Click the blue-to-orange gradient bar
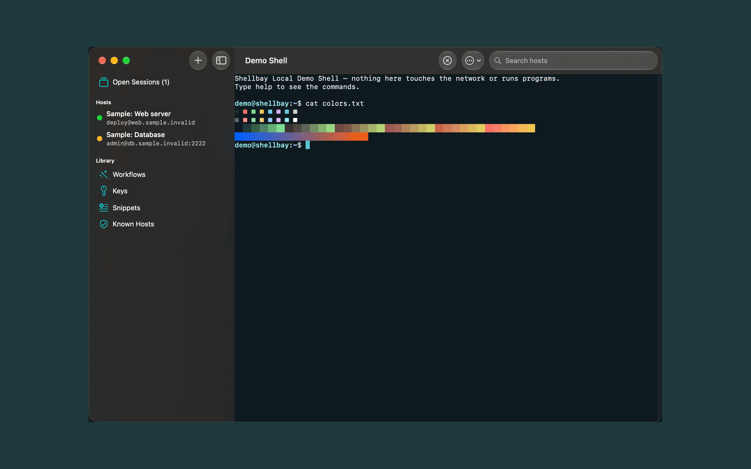751x469 pixels. 301,137
